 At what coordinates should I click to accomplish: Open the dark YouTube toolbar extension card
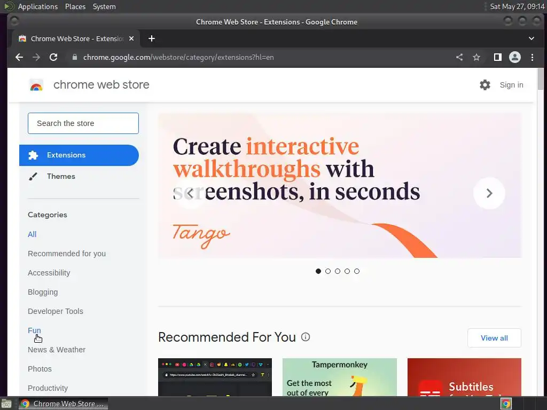[215, 377]
